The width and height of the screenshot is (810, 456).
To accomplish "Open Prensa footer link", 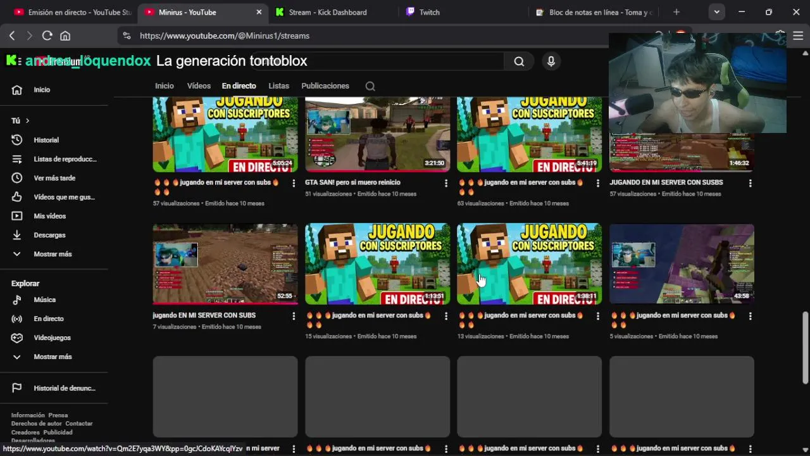I will pyautogui.click(x=58, y=415).
